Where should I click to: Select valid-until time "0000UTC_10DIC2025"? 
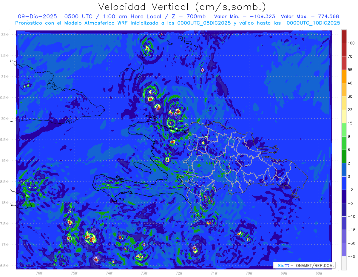point(313,23)
